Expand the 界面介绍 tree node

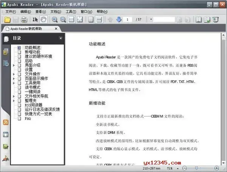tap(14, 65)
